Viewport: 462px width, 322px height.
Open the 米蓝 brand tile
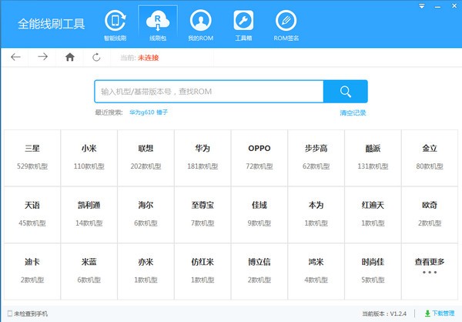[89, 272]
